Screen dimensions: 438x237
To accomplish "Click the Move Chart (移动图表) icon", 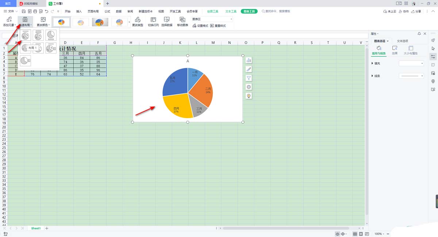I will tap(182, 19).
